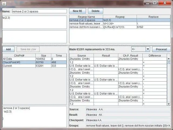
Task: Select the Current checkpoint row
Action: (x=35, y=66)
